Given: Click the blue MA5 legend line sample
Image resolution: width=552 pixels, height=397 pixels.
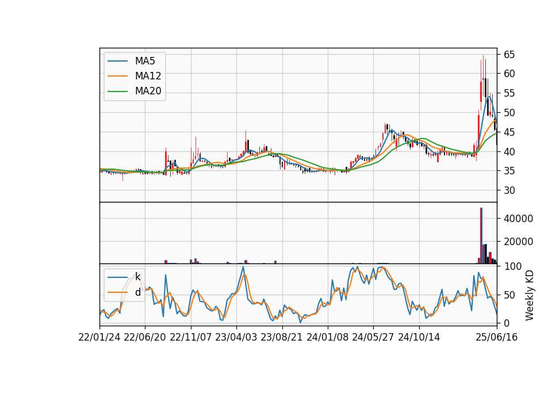Looking at the screenshot, I should 117,62.
